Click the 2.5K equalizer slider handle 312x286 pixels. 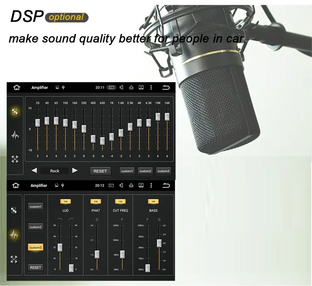pos(130,127)
